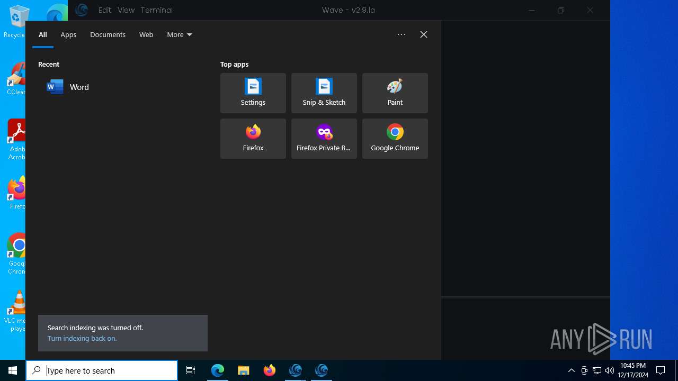Open network status tray icon
Viewport: 678px width, 381px height.
pyautogui.click(x=597, y=370)
